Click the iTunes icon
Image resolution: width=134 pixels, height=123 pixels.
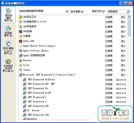[x=21, y=70]
